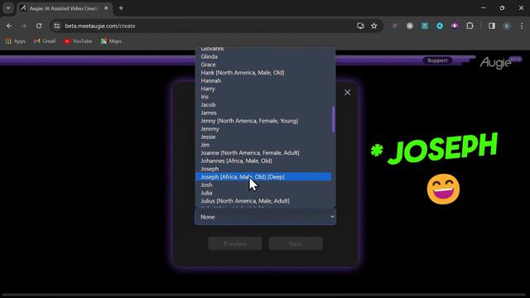The height and width of the screenshot is (298, 530).
Task: Open the tab search dropdown arrow
Action: tap(8, 8)
